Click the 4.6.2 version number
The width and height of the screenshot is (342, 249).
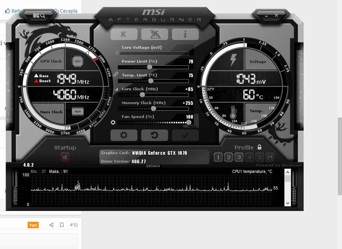(x=28, y=165)
